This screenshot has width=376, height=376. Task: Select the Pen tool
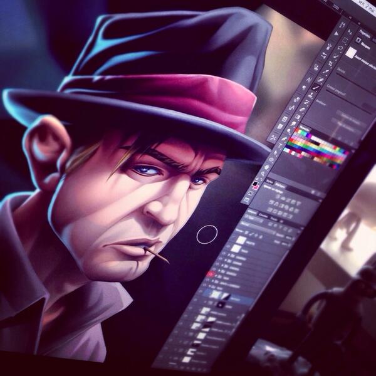click(285, 139)
